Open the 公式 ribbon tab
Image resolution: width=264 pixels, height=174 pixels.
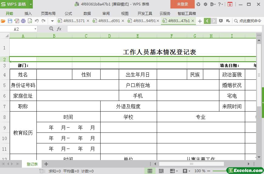pos(68,13)
